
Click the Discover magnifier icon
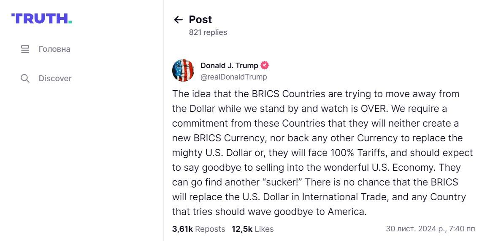[x=25, y=79]
